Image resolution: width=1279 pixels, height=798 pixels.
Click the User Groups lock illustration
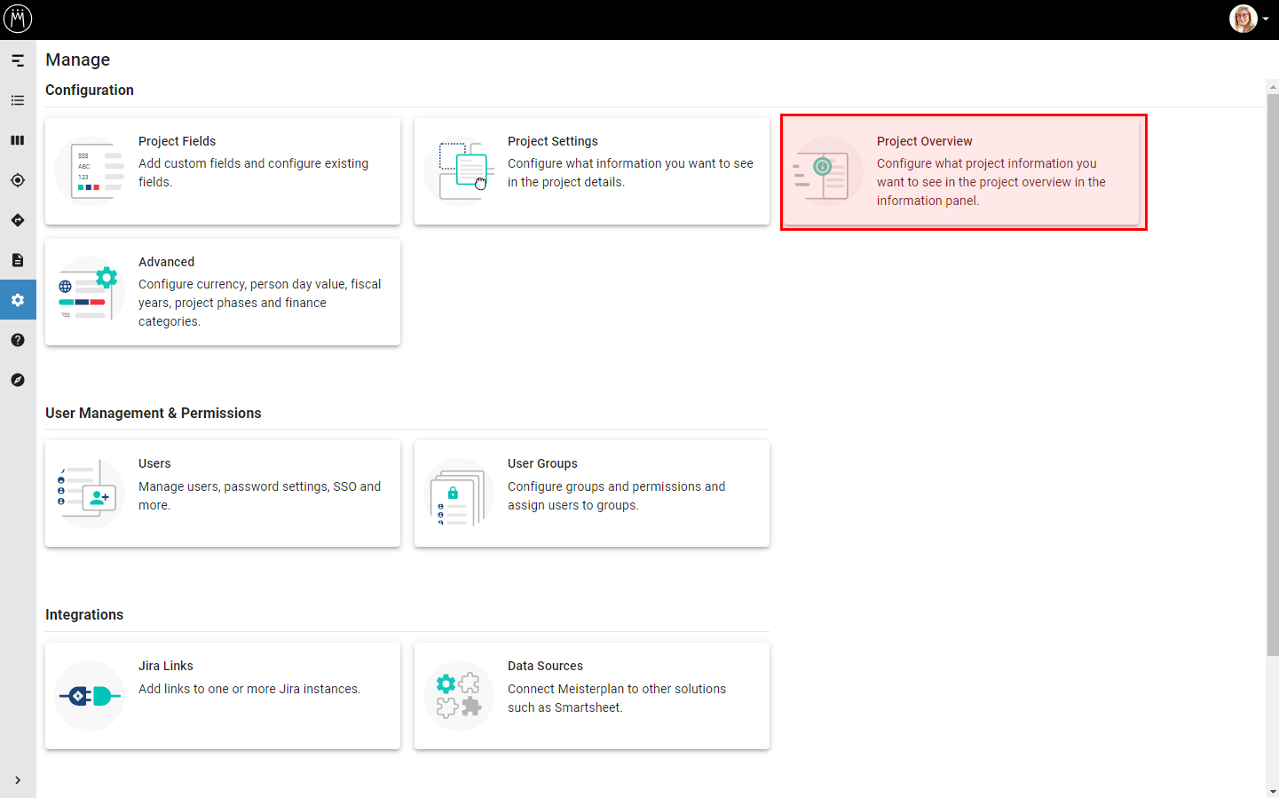459,494
